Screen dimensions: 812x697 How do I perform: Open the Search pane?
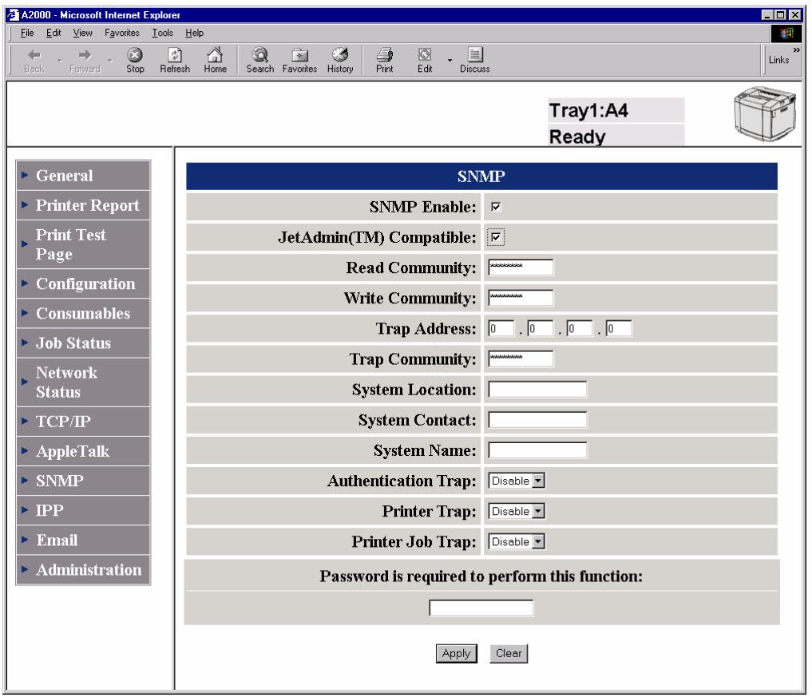(260, 60)
